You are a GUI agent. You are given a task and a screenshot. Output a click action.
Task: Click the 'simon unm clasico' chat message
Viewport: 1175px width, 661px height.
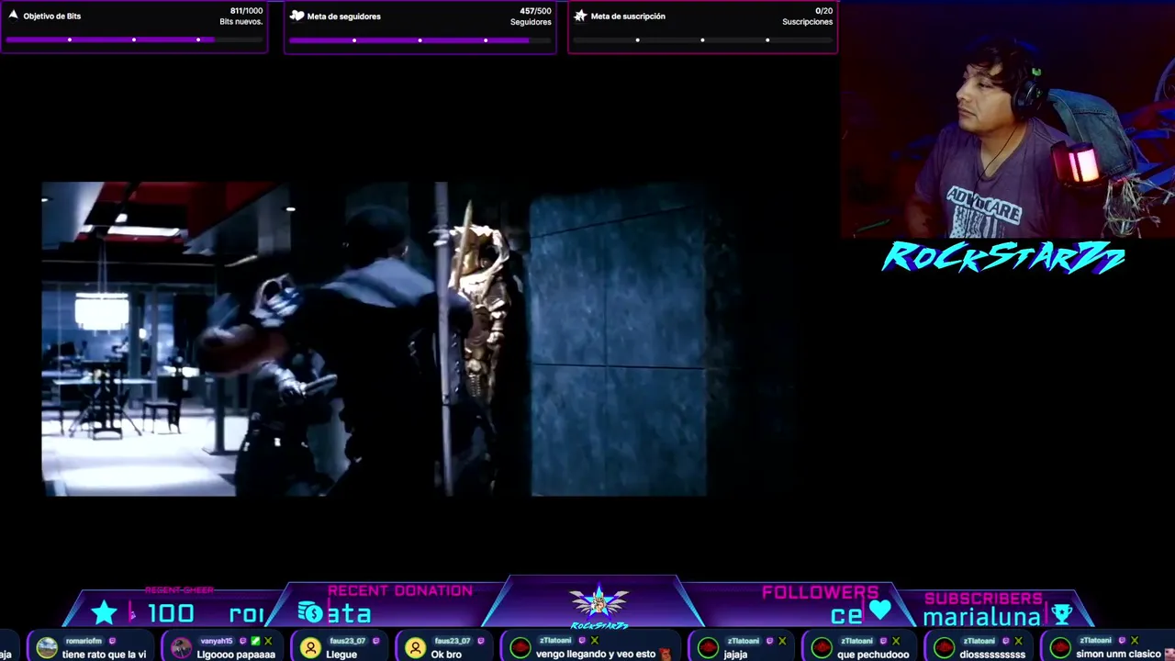coord(1118,655)
